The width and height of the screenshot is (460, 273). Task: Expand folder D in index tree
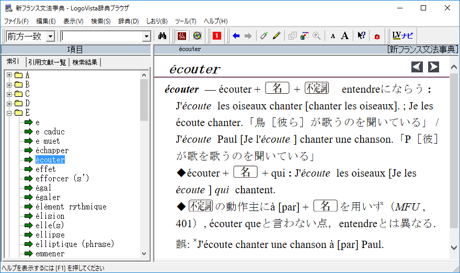[x=9, y=104]
